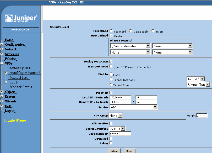Enable the Transport Mode checkbox

[x=111, y=66]
